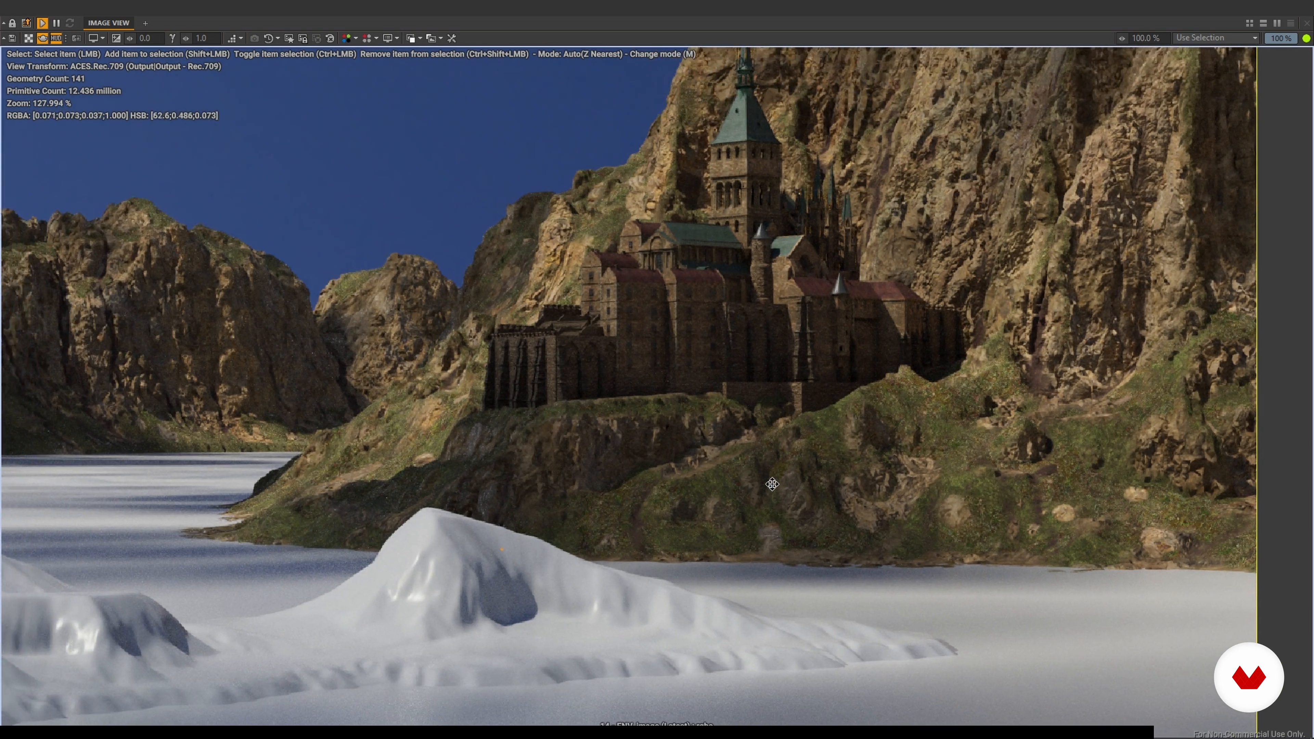1314x739 pixels.
Task: Open the image layers dropdown arrow
Action: tap(441, 38)
